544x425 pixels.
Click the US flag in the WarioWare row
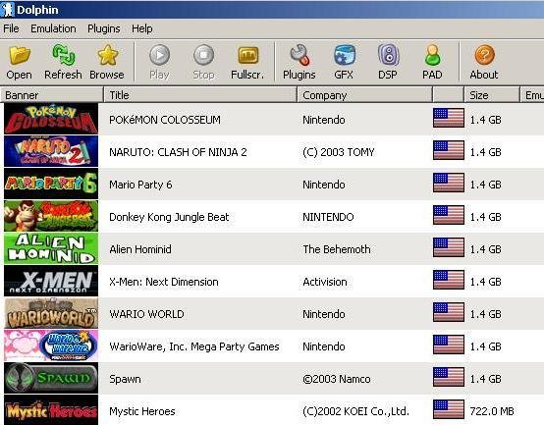coord(449,345)
